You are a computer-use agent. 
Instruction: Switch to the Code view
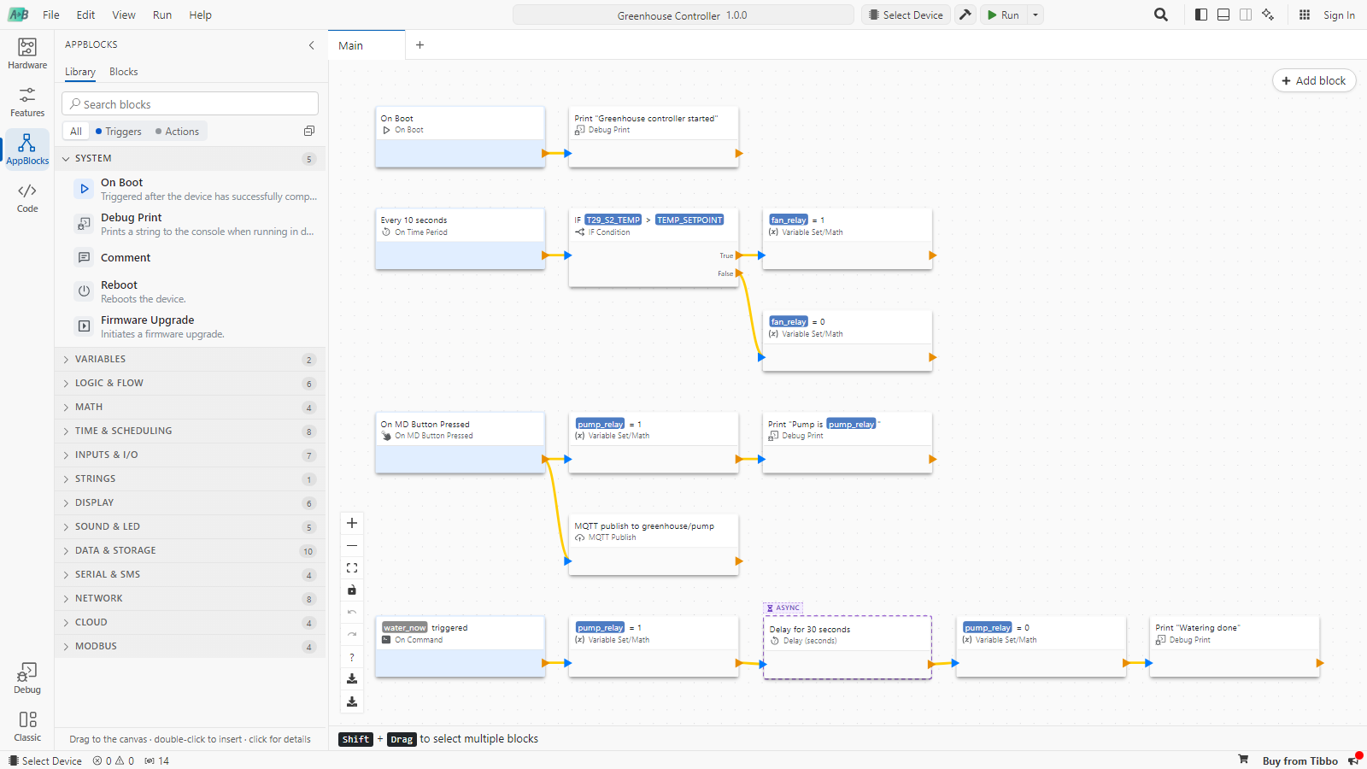pos(27,197)
